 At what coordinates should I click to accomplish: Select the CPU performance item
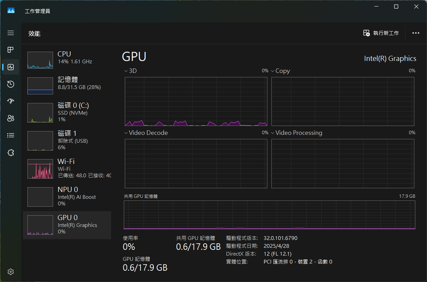pyautogui.click(x=67, y=60)
